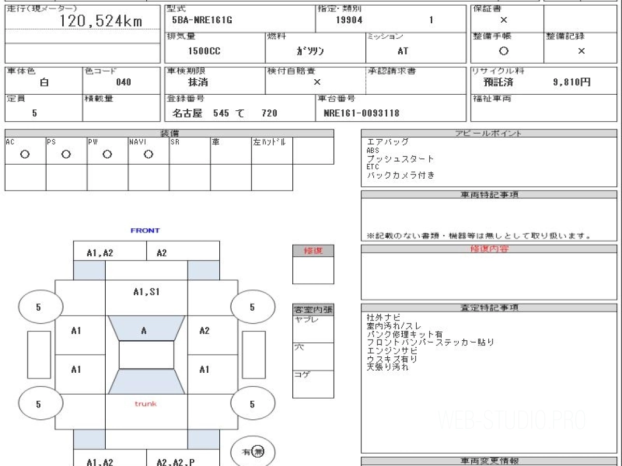622x466 pixels.
Task: Select the AT transmission value
Action: click(x=403, y=51)
